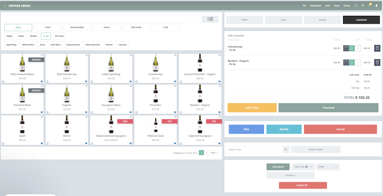The width and height of the screenshot is (383, 196).
Task: Click the barcode scanner icon beside search bar
Action: 210,19
